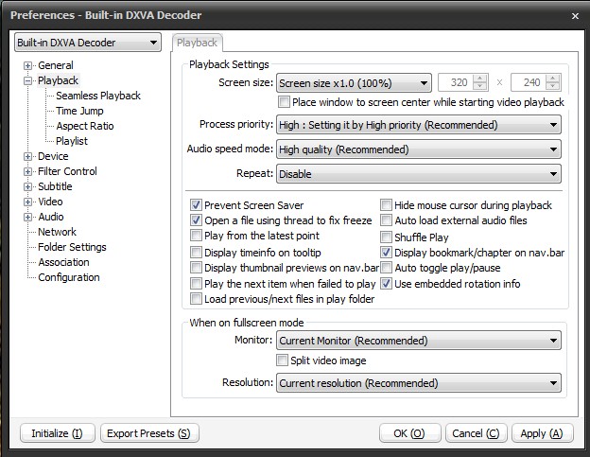590x457 pixels.
Task: Collapse the Playback tree node
Action: pos(27,80)
